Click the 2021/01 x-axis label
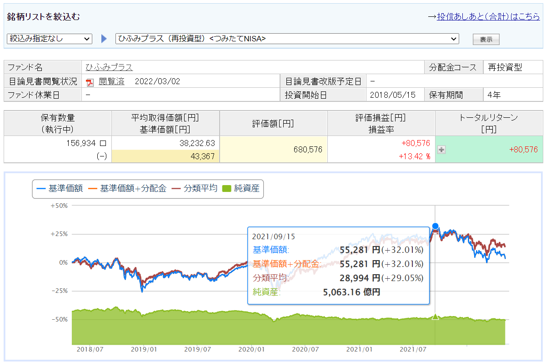546x362 pixels. [x=359, y=350]
